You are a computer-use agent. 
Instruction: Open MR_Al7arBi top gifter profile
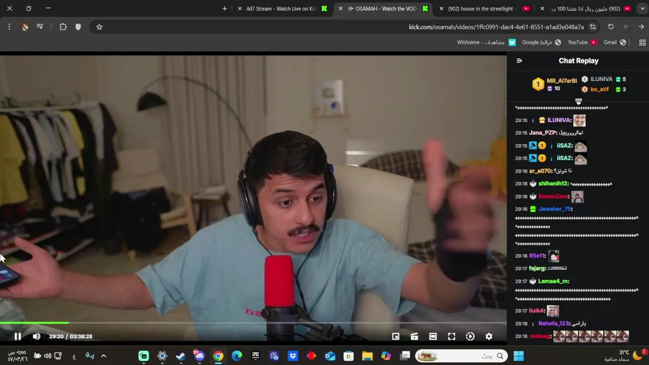[x=562, y=81]
